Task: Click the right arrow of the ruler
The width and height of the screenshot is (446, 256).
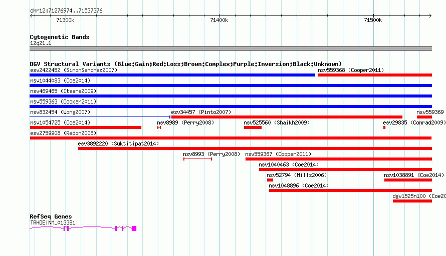Action: [x=430, y=15]
